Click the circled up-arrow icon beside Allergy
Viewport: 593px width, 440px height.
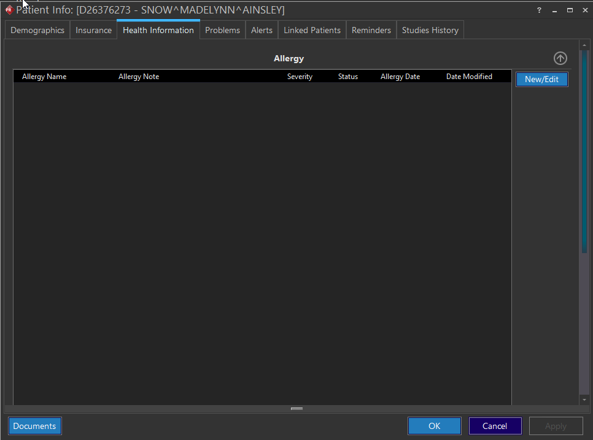[560, 58]
